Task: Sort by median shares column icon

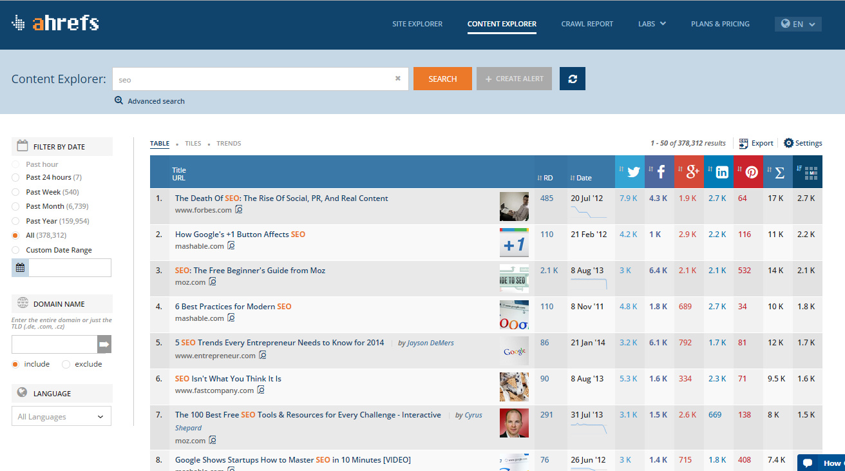Action: point(808,171)
